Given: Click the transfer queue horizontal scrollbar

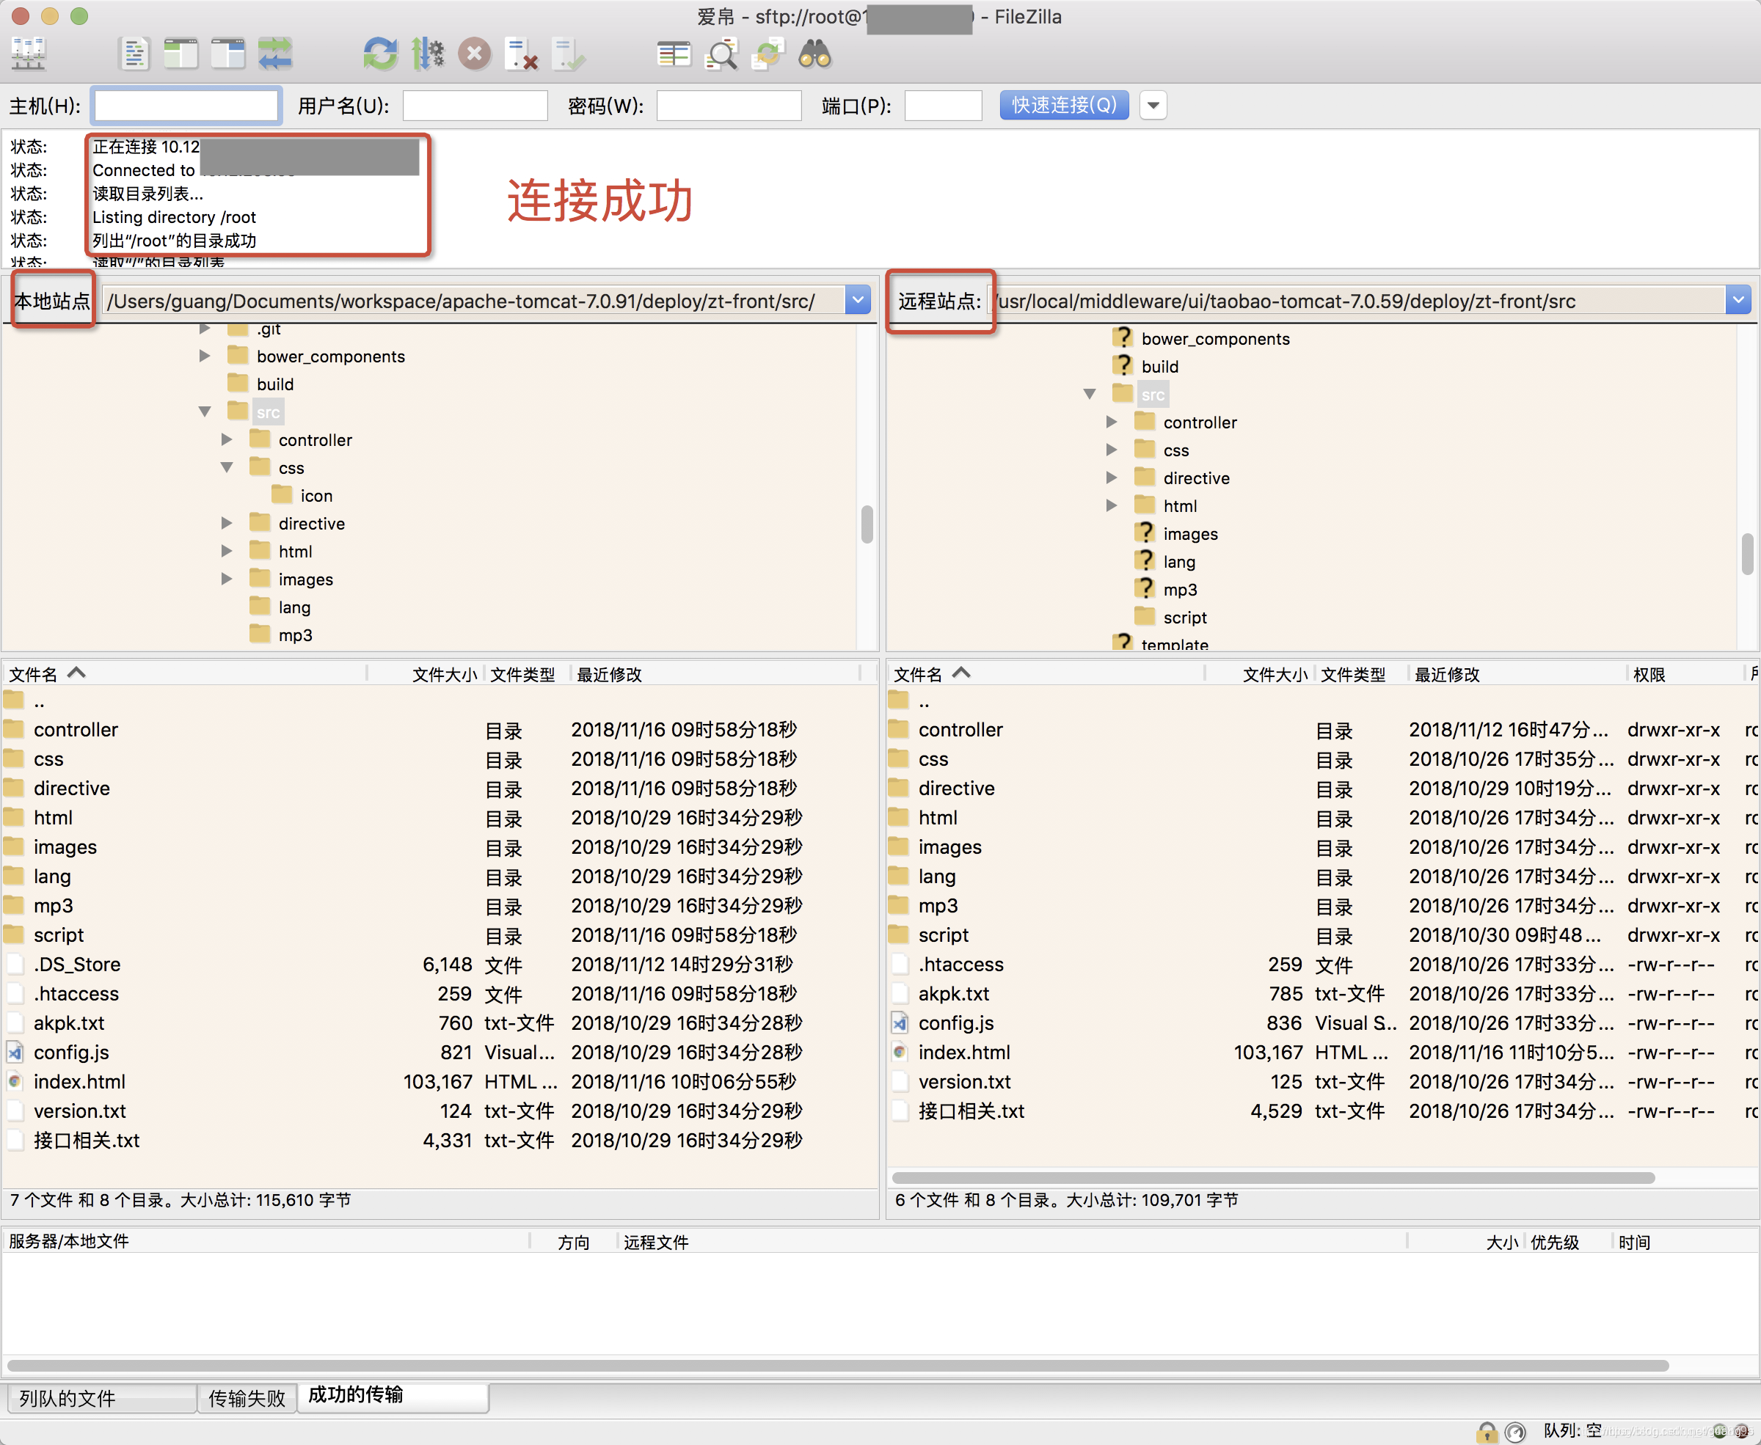Looking at the screenshot, I should tap(836, 1365).
